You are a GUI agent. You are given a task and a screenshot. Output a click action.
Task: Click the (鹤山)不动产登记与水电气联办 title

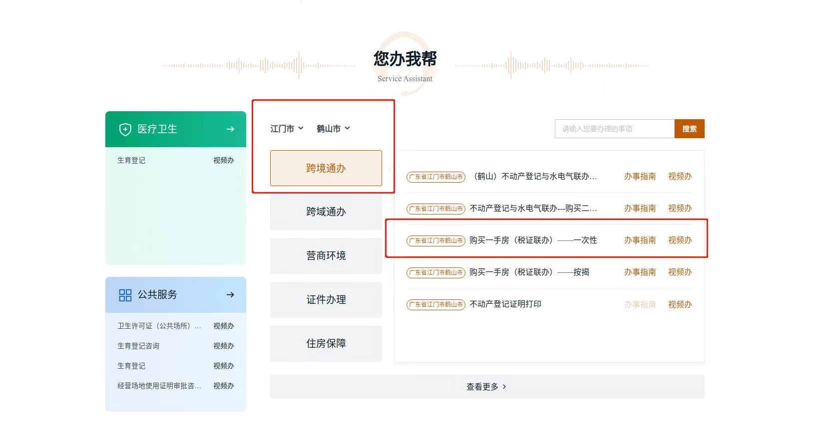[533, 176]
